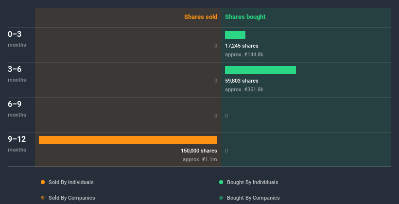This screenshot has height=204, width=399.
Task: Select the Sold By Companies legend label
Action: click(x=72, y=198)
